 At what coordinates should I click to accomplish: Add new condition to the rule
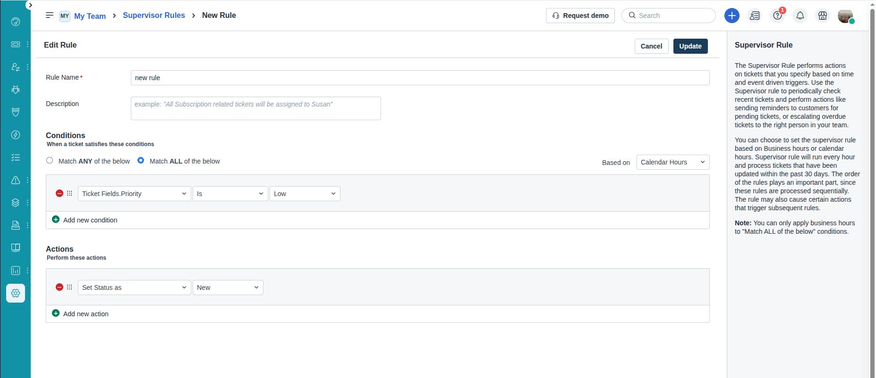[x=90, y=220]
